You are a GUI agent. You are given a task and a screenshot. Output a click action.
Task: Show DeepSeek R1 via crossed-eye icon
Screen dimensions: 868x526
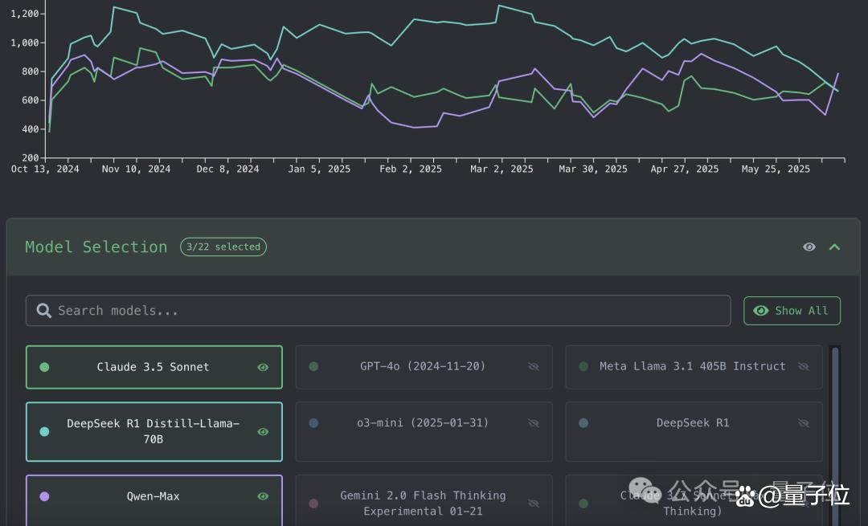click(x=803, y=423)
